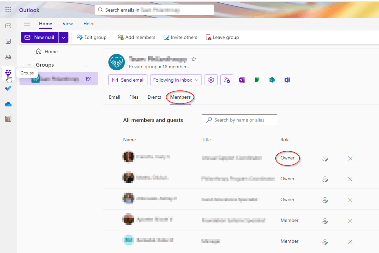This screenshot has height=253, width=379.
Task: Click Add members in toolbar
Action: [136, 37]
